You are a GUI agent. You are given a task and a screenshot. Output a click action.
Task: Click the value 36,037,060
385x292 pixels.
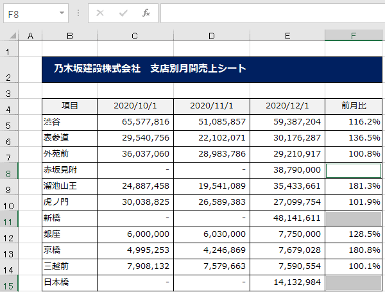tap(146, 154)
